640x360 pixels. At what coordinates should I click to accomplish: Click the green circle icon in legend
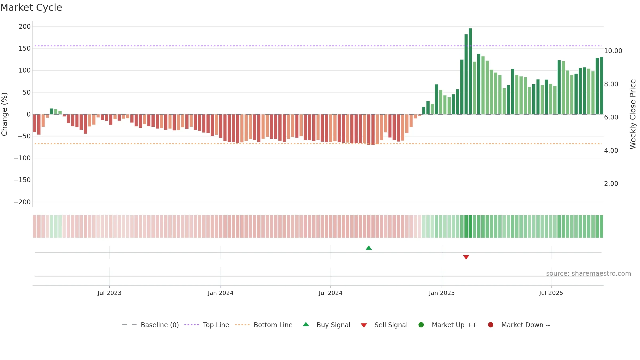(x=421, y=325)
